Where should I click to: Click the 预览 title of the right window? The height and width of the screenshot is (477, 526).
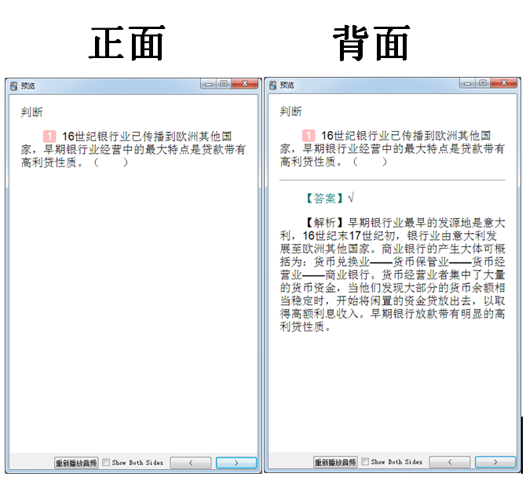coord(287,86)
